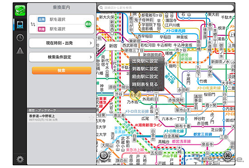Open 検索条件設定 search conditions
The height and width of the screenshot is (168, 249).
click(x=62, y=57)
